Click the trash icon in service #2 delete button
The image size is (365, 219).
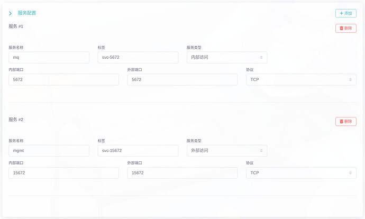342,122
